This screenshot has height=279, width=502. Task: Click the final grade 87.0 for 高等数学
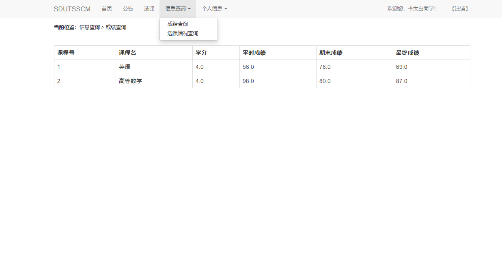point(401,81)
